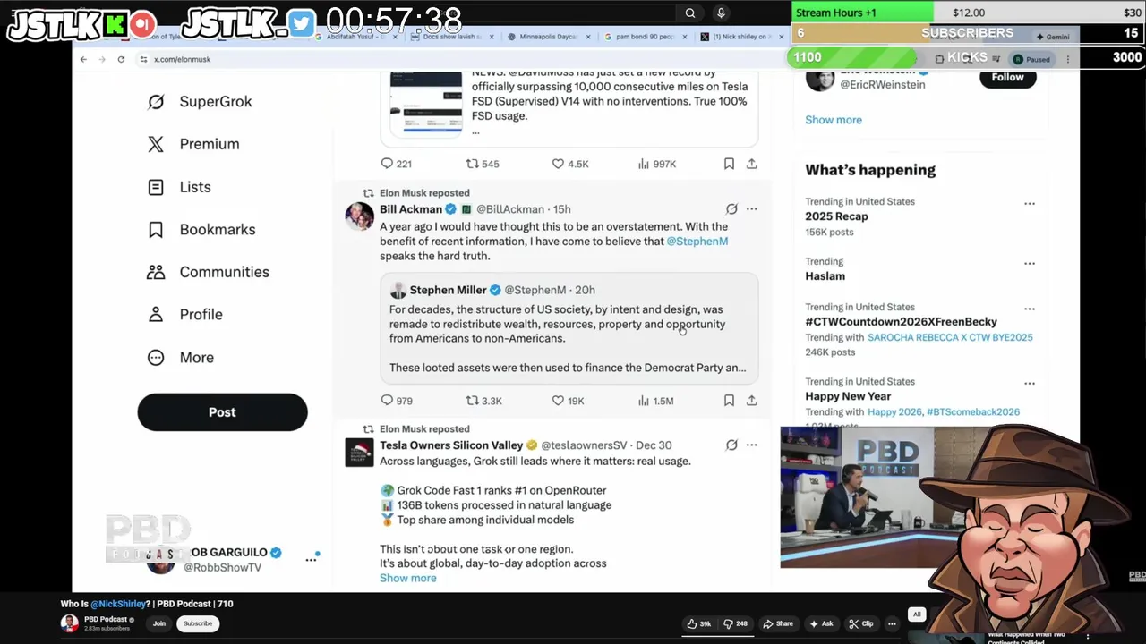Select the All filter chip
Screen dimensions: 1146x644
pyautogui.click(x=917, y=614)
